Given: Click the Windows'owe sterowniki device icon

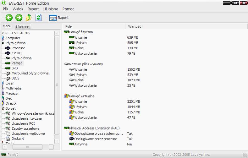Looking at the screenshot, I should [x=8, y=113].
